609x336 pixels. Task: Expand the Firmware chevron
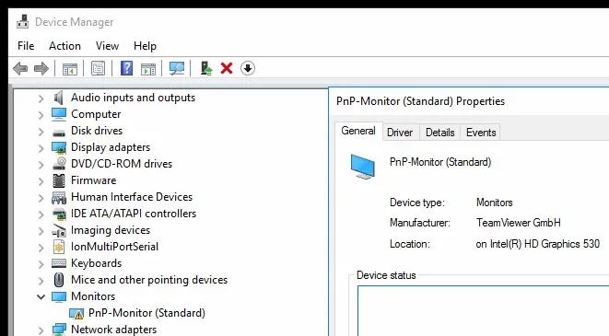41,181
